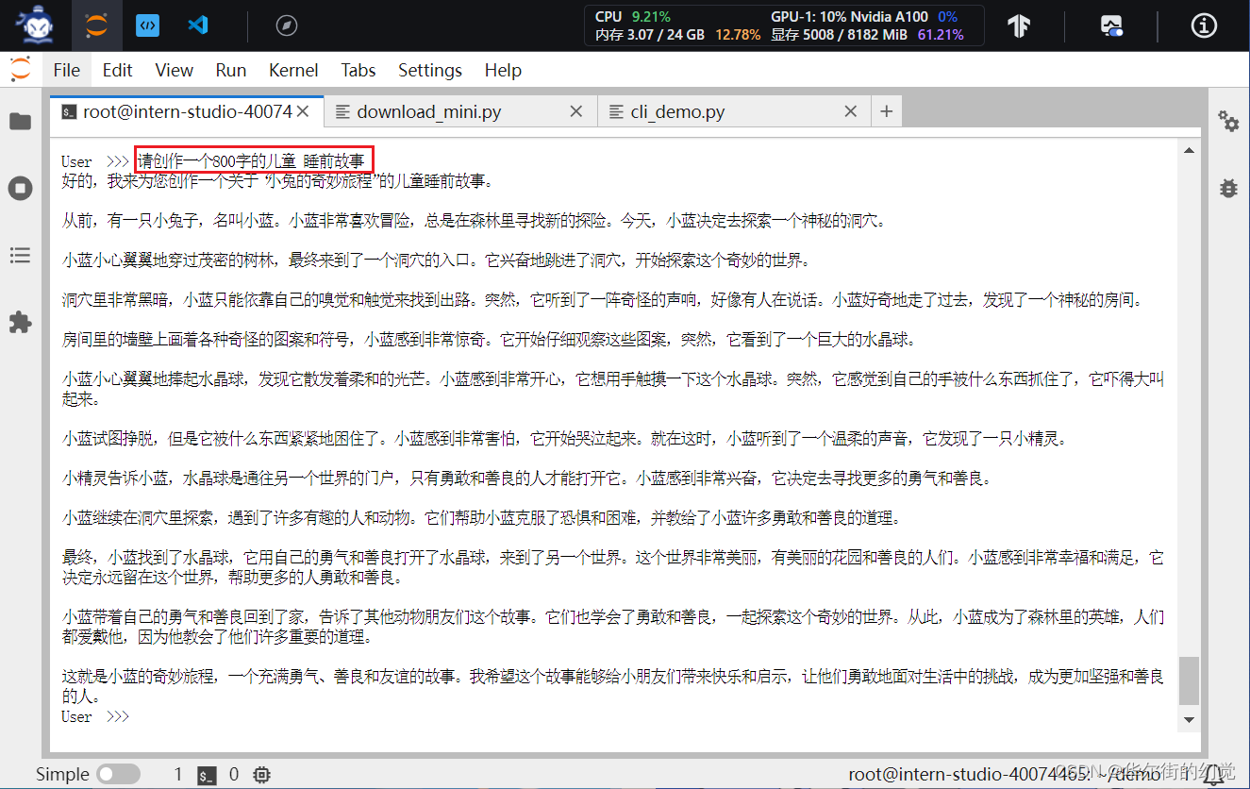Open the Edit menu
1250x789 pixels.
point(118,70)
